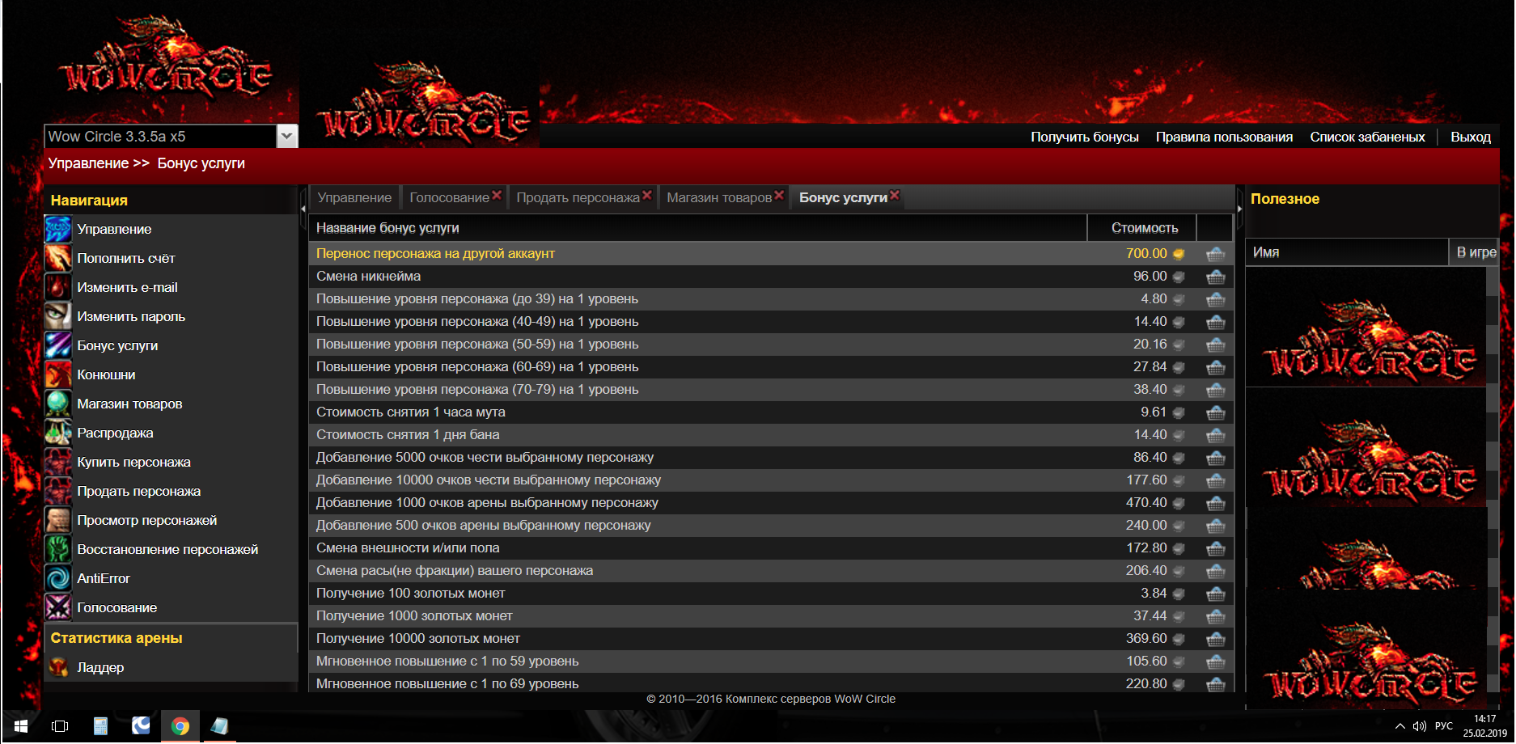
Task: Click basket icon for Добавление 1000 очков арены
Action: click(1215, 503)
